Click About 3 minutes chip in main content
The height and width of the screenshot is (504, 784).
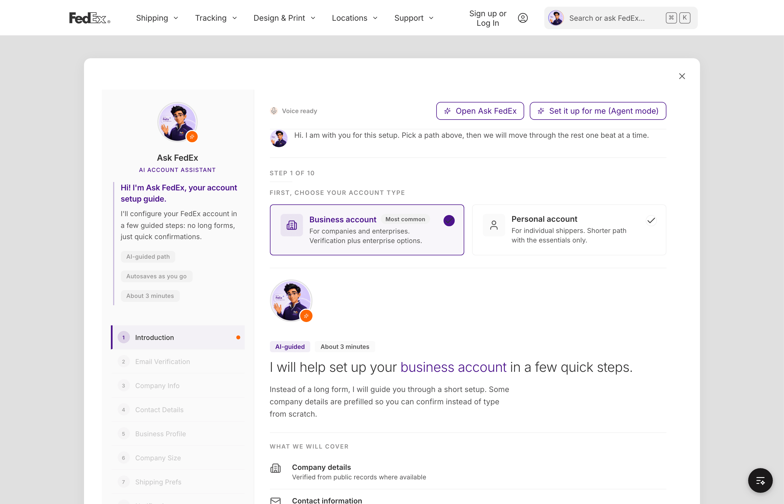pos(345,347)
